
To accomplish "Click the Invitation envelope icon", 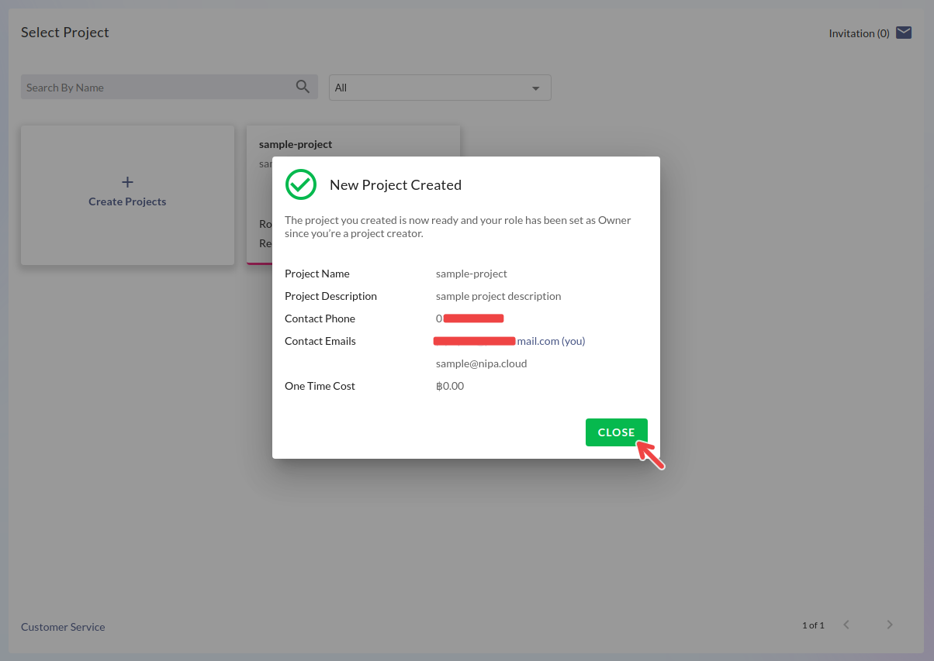I will 904,33.
